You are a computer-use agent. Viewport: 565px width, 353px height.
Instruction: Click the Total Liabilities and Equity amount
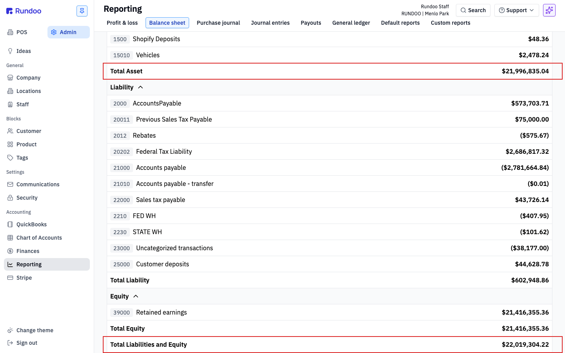(525, 344)
